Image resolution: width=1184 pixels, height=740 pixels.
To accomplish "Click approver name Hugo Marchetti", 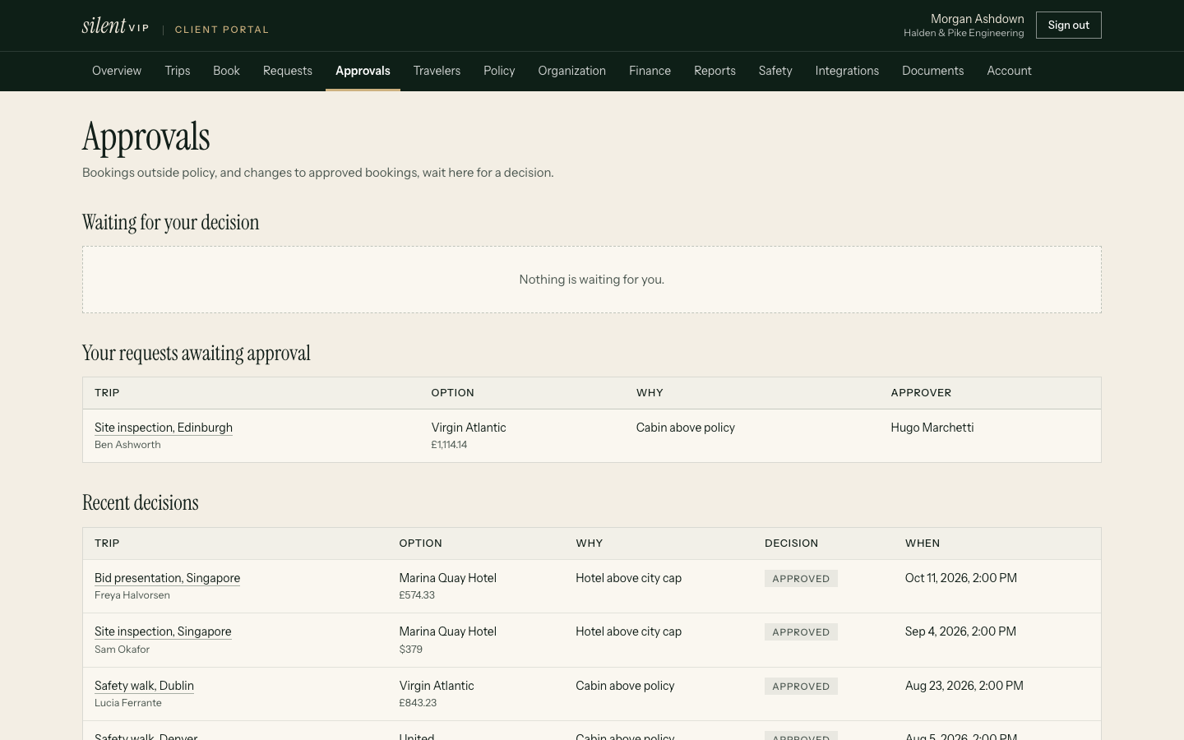I will 932,428.
